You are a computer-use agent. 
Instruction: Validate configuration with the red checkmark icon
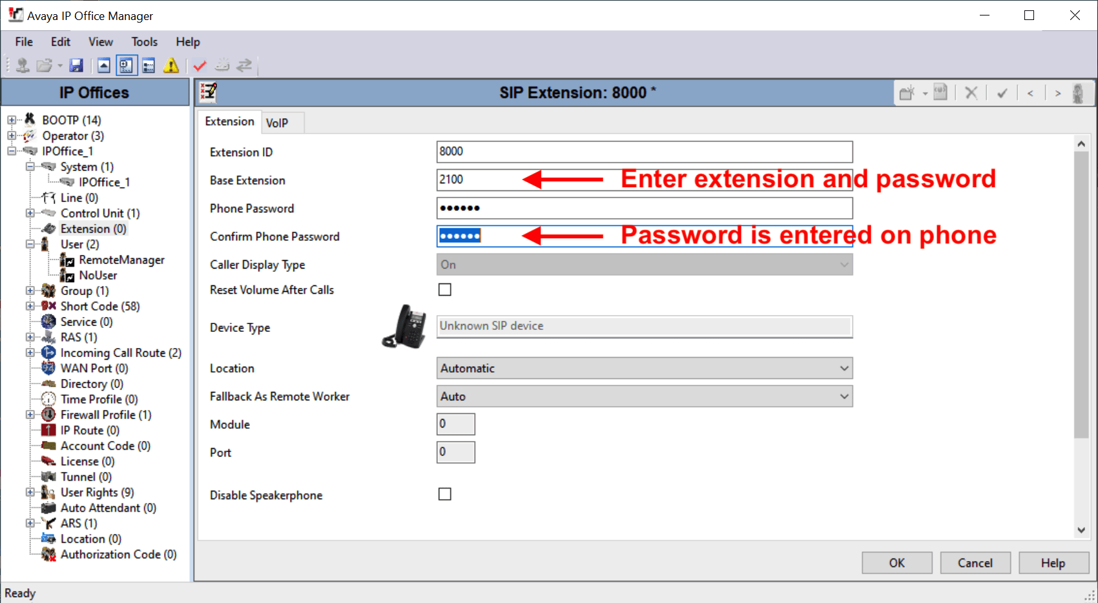click(200, 65)
